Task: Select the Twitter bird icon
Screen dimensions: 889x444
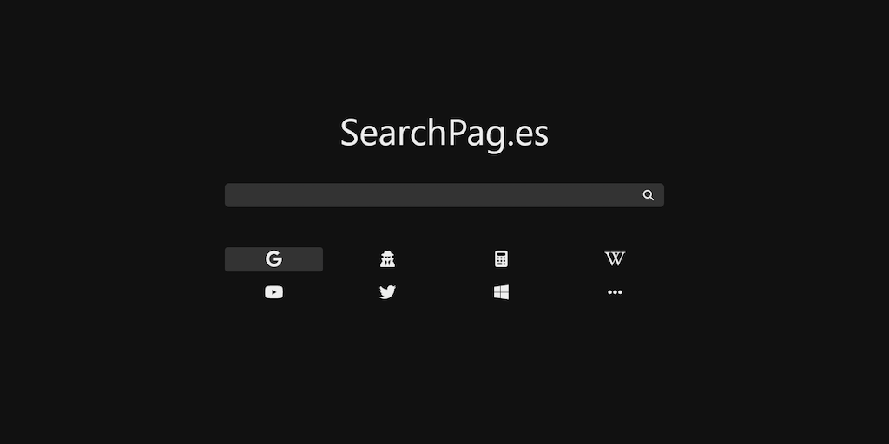Action: [x=388, y=292]
